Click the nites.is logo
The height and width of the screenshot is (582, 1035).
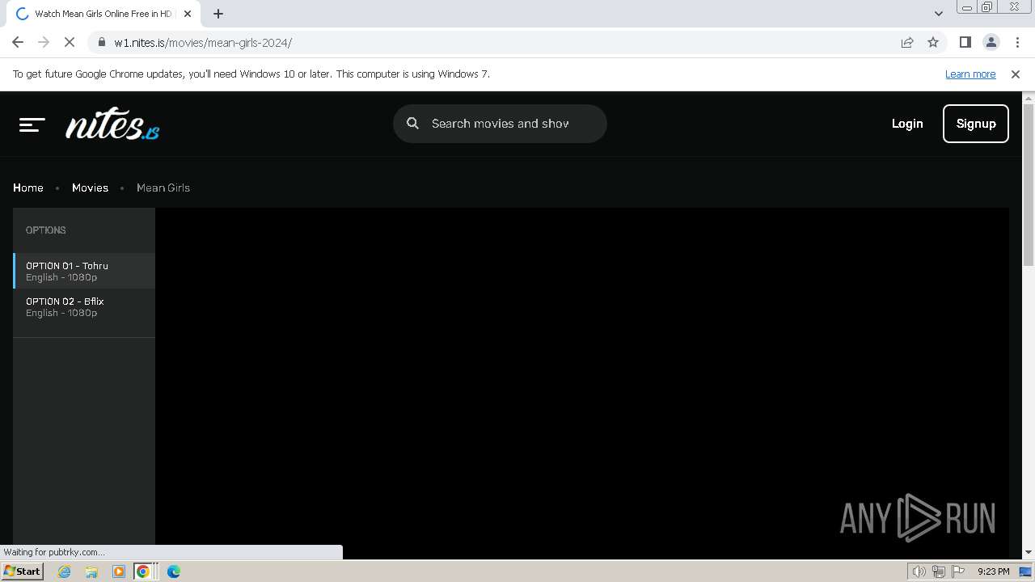pos(112,124)
